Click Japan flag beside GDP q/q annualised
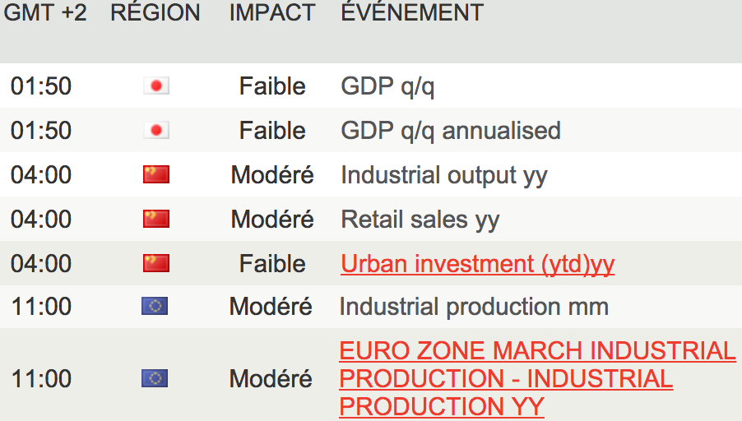The width and height of the screenshot is (742, 421). (x=156, y=131)
